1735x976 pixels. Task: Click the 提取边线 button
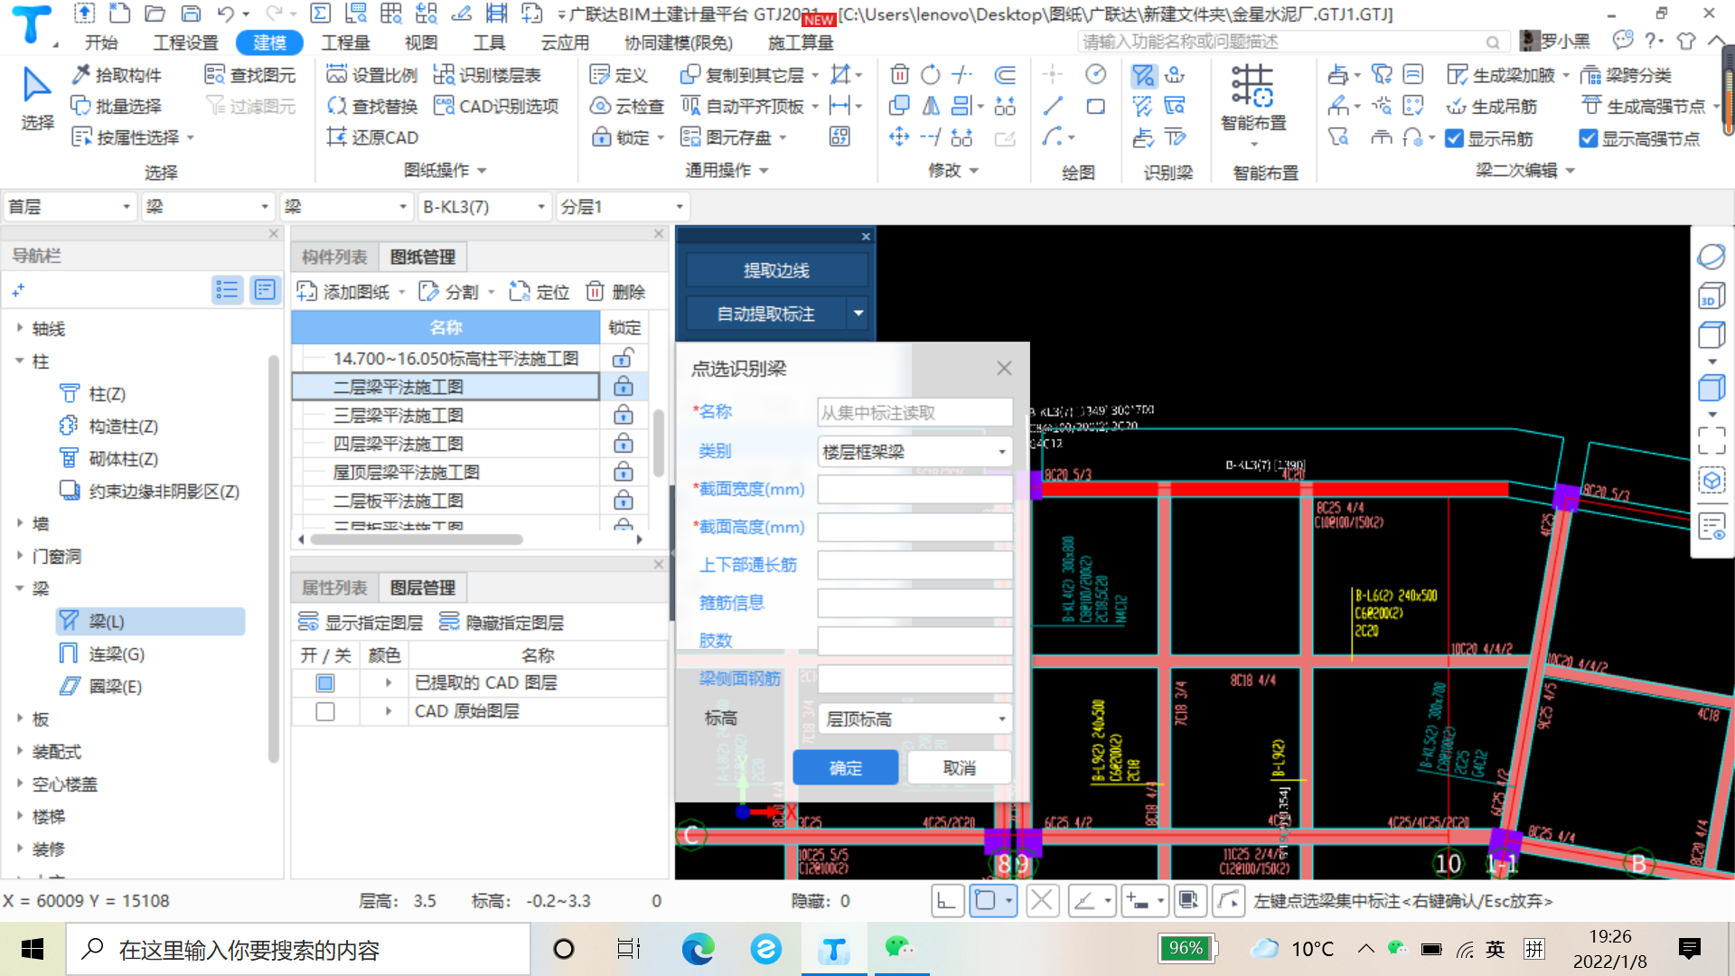tap(776, 270)
